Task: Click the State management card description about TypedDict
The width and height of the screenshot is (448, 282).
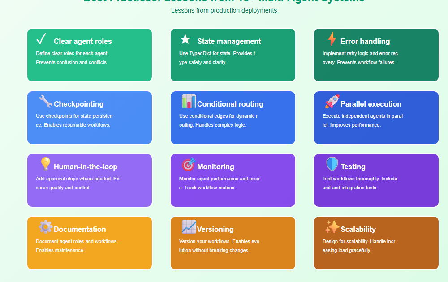Action: click(x=217, y=58)
